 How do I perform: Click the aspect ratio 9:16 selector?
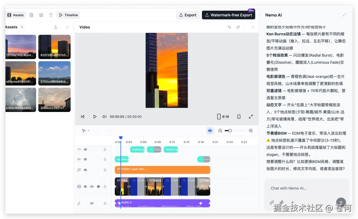coord(222,117)
